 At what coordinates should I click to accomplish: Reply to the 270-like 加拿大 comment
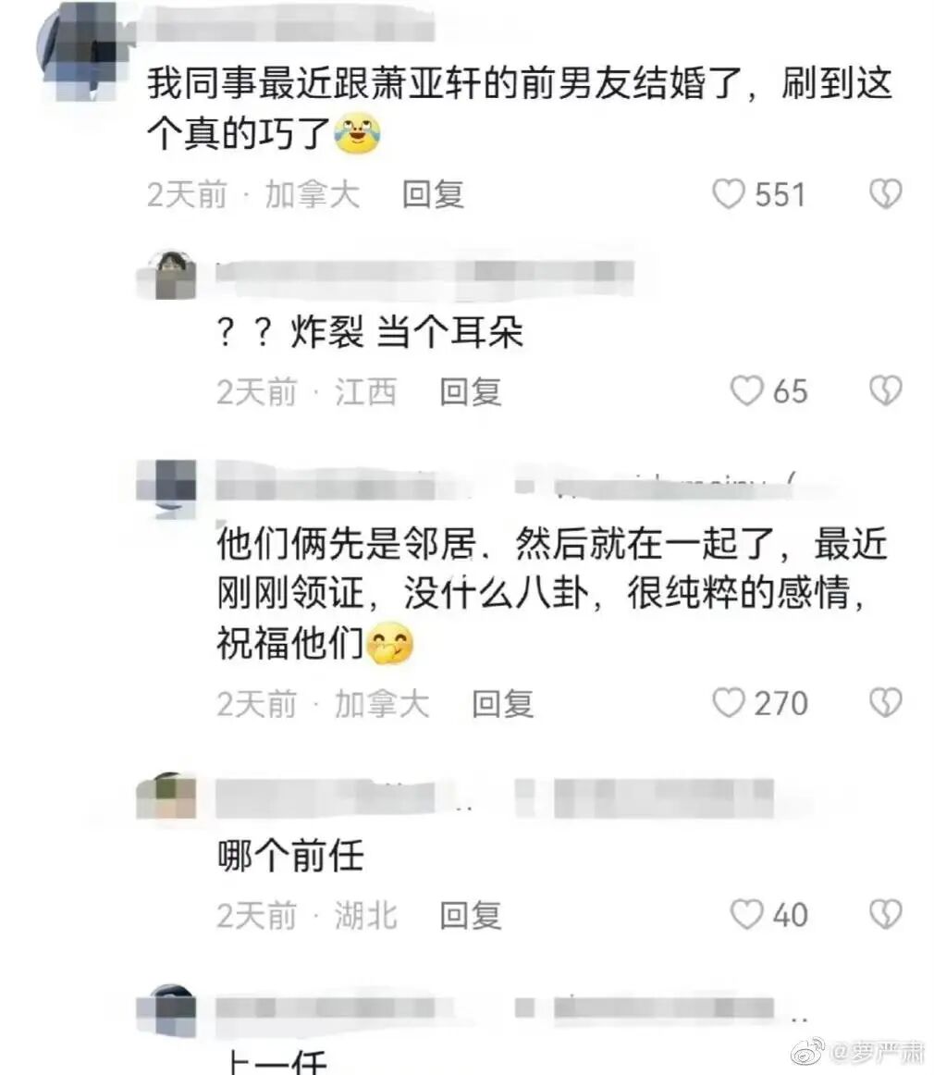click(x=502, y=703)
